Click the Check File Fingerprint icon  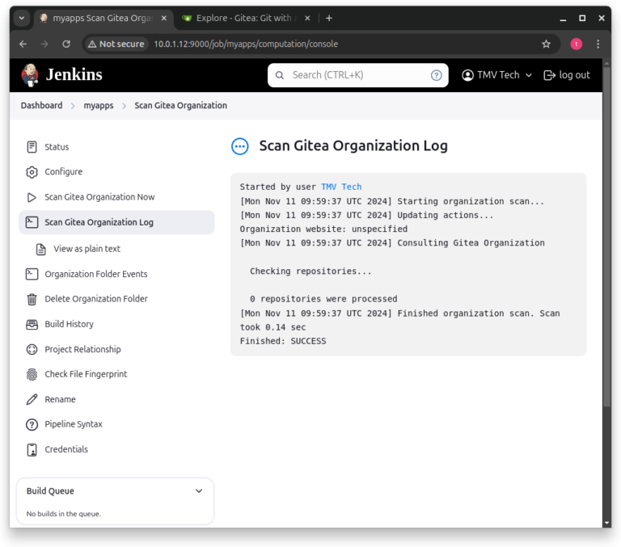tap(32, 374)
